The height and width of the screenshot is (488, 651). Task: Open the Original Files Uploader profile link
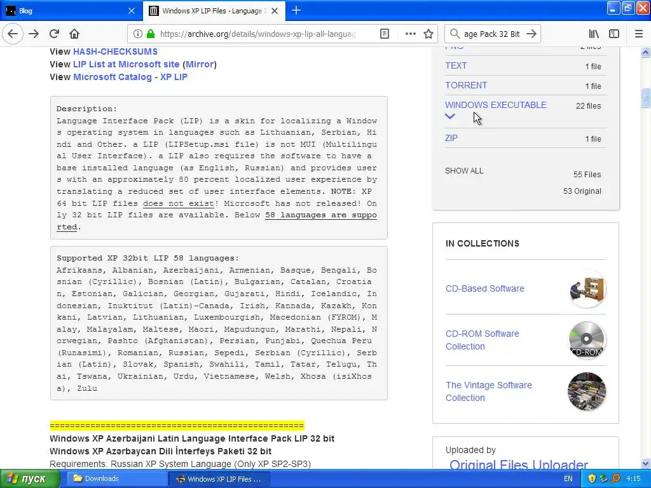519,464
